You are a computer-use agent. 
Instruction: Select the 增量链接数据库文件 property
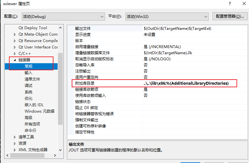(157, 53)
